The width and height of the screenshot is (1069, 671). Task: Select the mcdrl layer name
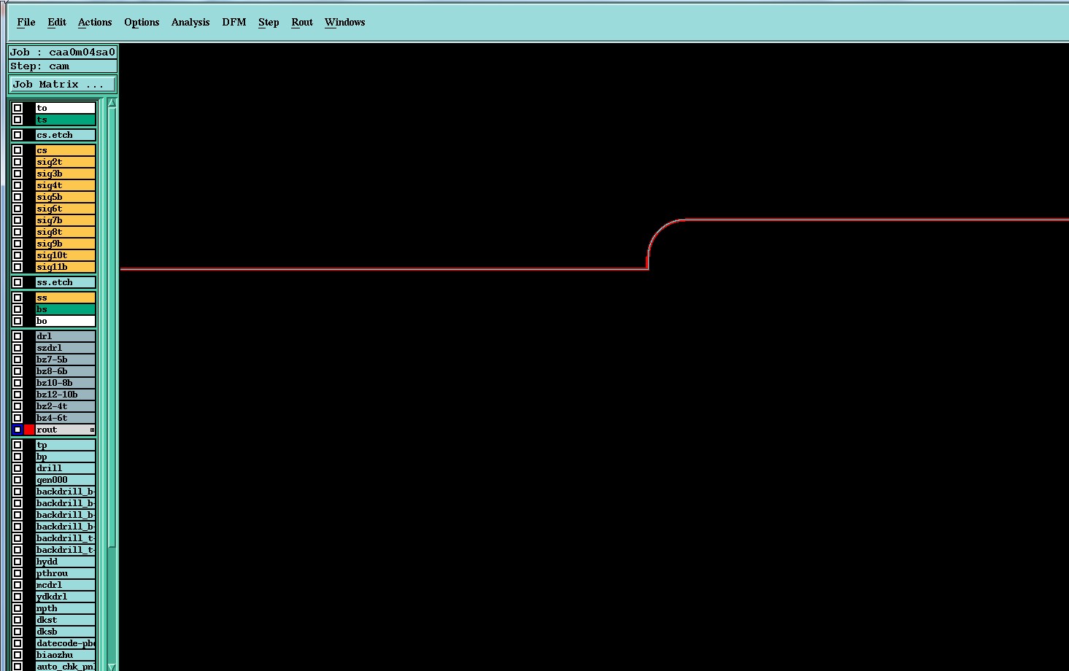pos(66,585)
